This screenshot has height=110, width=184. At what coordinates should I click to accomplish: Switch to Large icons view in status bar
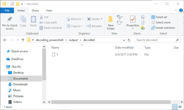(x=180, y=107)
